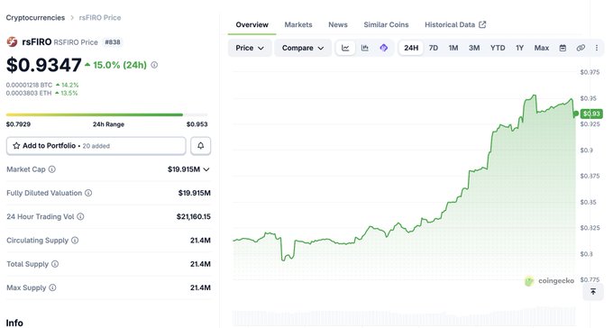Image resolution: width=613 pixels, height=328 pixels.
Task: Click the $21,160.15 trading volume value
Action: [194, 216]
